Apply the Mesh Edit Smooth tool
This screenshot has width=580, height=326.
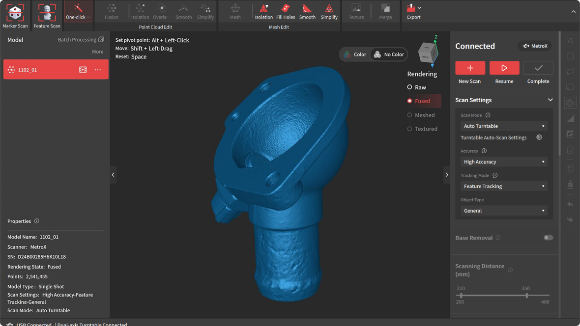pyautogui.click(x=307, y=12)
